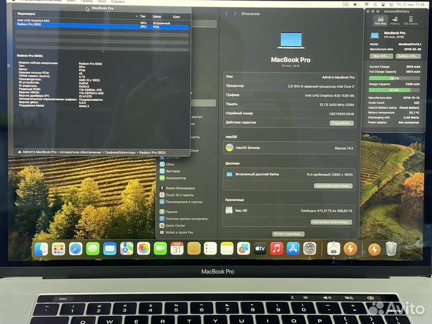The width and height of the screenshot is (432, 324).
Task: Click the design capacity percentage bar
Action: 394,90
